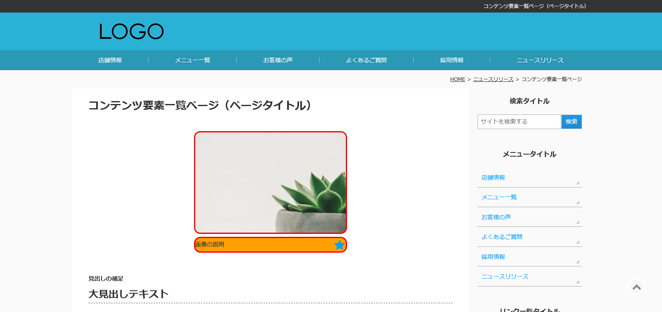Open メニュー一覧 in the top navigation
662x312 pixels.
coord(192,60)
